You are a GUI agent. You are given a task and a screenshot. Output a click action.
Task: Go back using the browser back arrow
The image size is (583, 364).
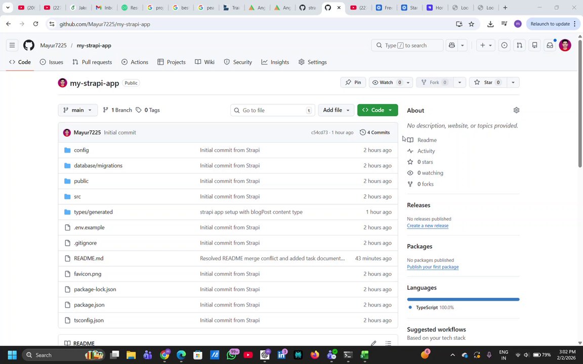[9, 24]
